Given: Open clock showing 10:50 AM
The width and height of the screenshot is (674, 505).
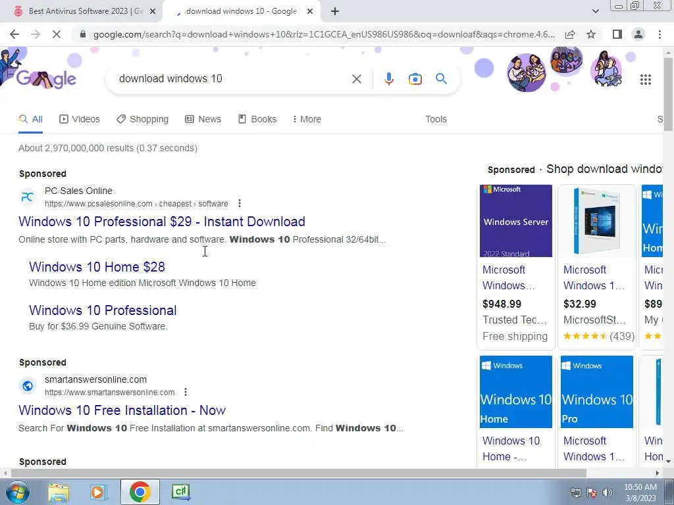Looking at the screenshot, I should [x=640, y=493].
